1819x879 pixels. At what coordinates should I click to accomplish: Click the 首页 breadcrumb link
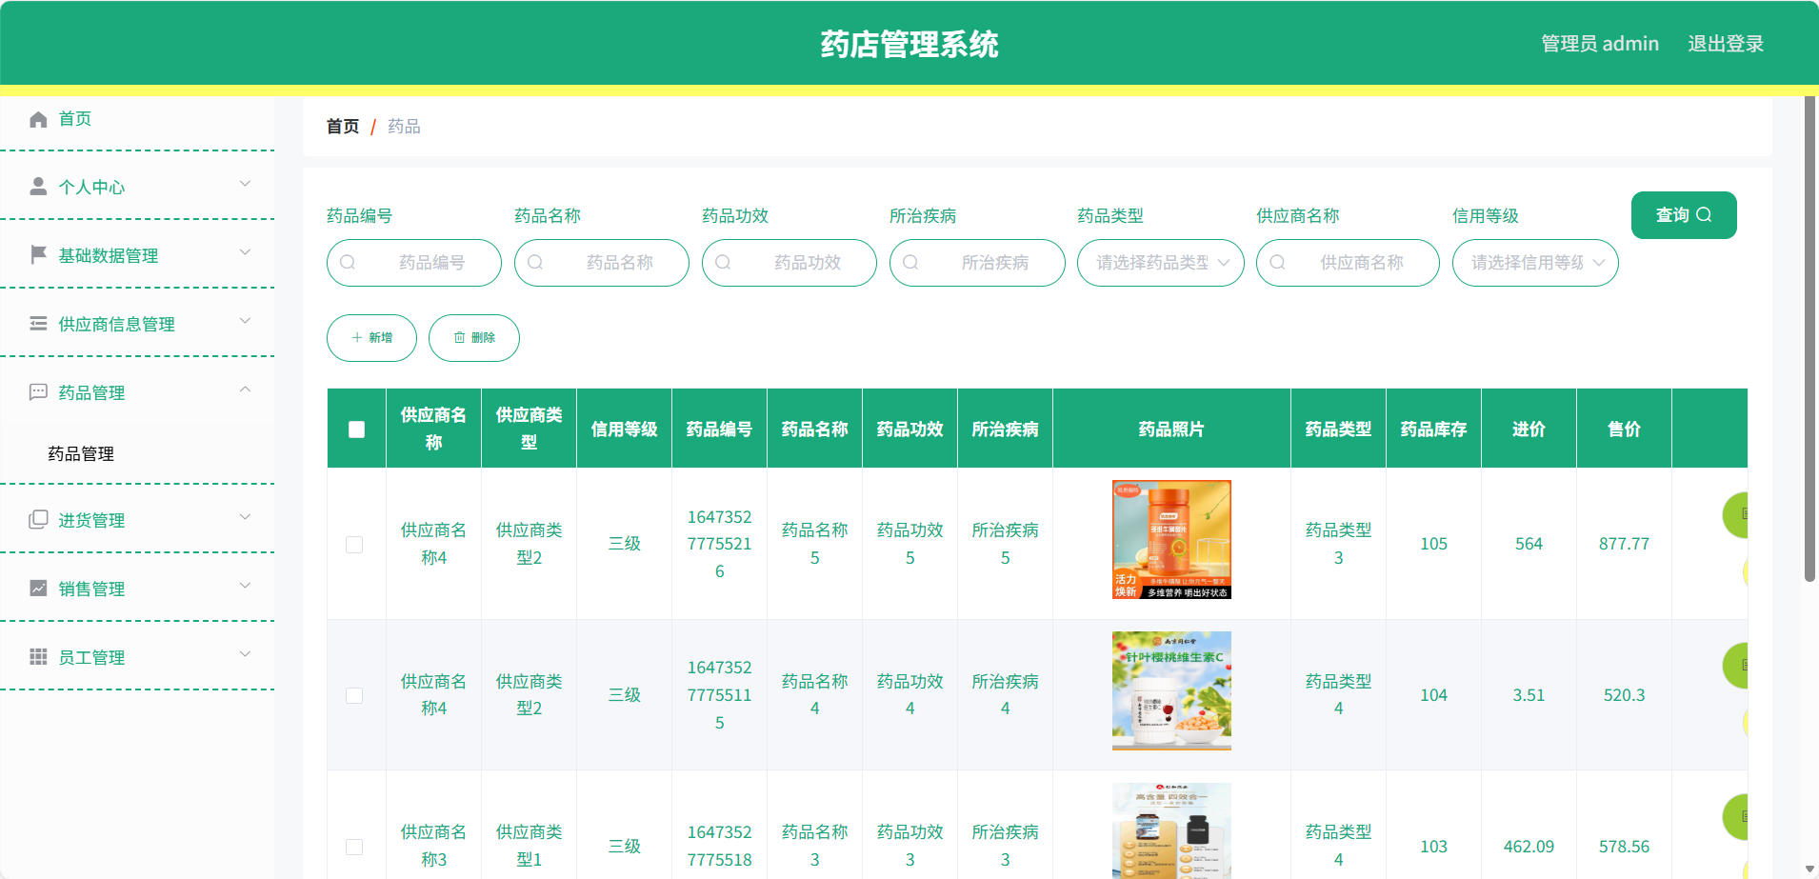(x=343, y=127)
